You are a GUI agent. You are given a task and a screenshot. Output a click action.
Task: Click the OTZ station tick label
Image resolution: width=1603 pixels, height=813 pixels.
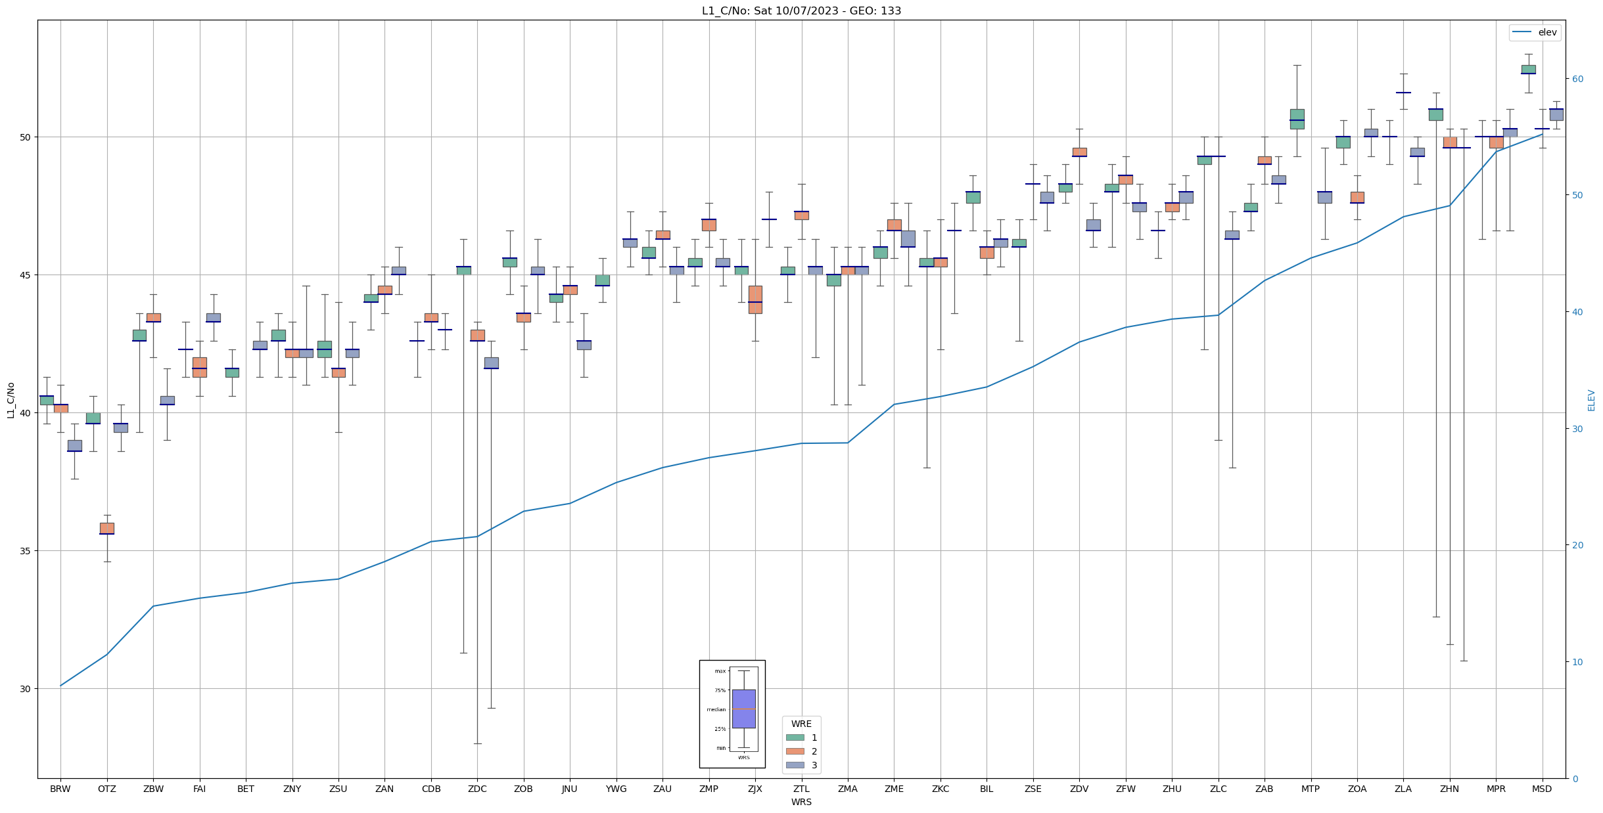[x=106, y=789]
